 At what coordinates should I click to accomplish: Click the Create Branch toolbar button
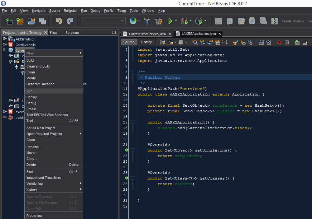click(293, 21)
